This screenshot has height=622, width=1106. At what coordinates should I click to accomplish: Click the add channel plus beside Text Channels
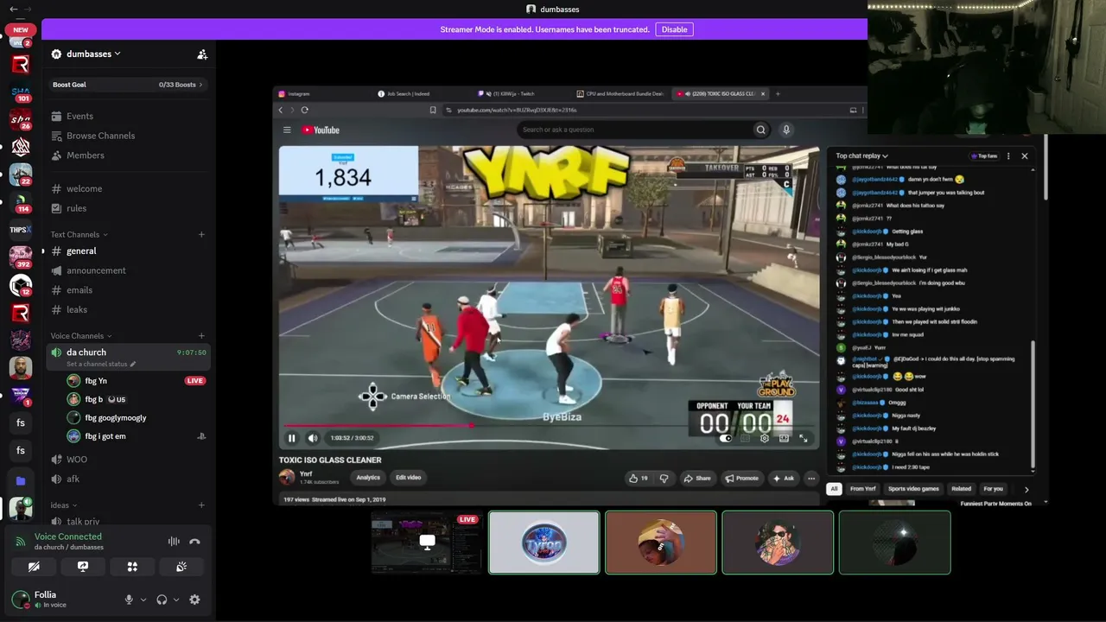[201, 234]
